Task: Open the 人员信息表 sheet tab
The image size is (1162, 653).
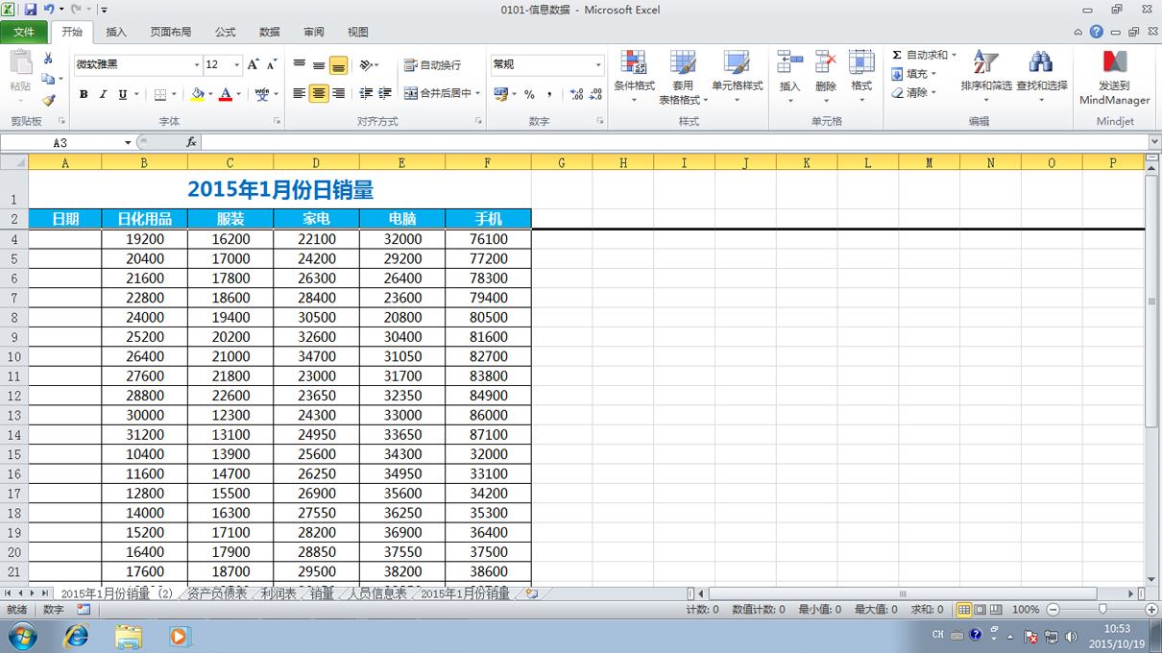Action: pos(376,594)
